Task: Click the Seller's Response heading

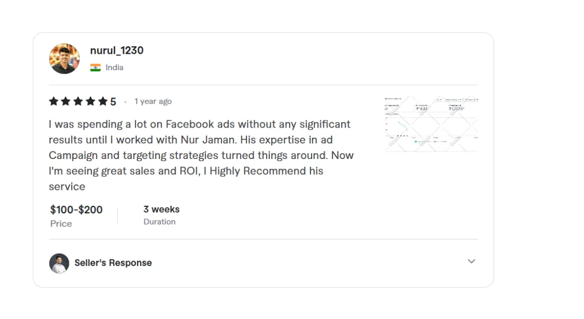Action: (x=113, y=263)
